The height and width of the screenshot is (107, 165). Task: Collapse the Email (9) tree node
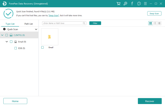[7, 42]
